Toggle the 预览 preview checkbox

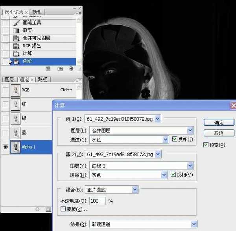tap(206, 145)
